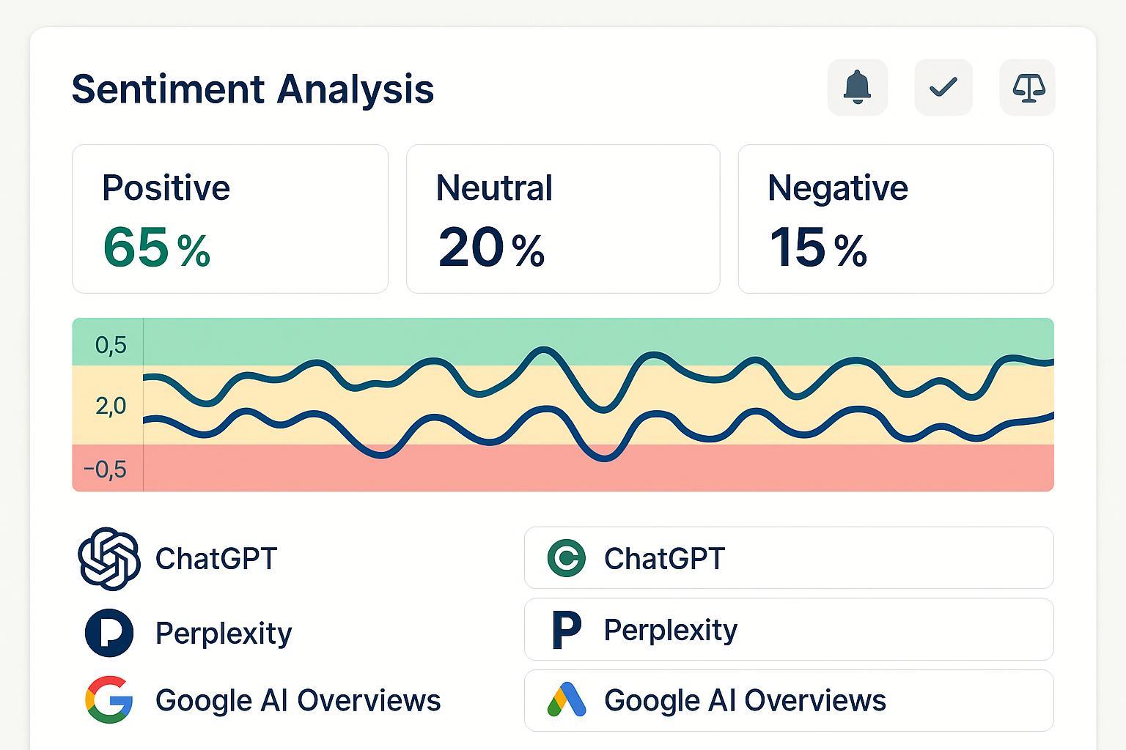Click the Sentiment Analysis heading
Image resolution: width=1126 pixels, height=750 pixels.
click(x=253, y=89)
